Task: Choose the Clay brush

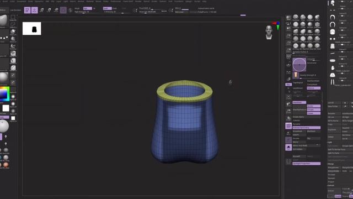Action: point(303,17)
